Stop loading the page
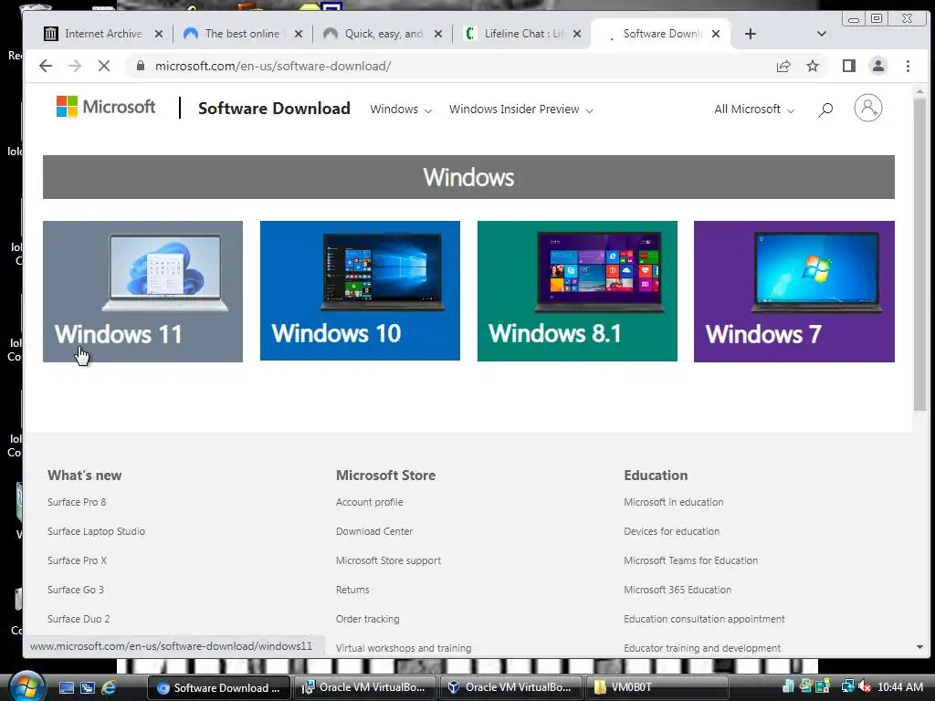The width and height of the screenshot is (935, 701). point(104,66)
